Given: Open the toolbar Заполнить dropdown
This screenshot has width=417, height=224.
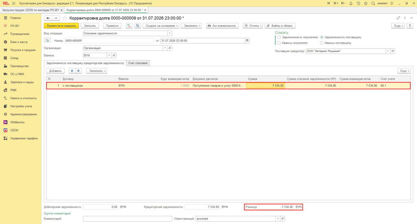Looking at the screenshot, I should (x=191, y=26).
